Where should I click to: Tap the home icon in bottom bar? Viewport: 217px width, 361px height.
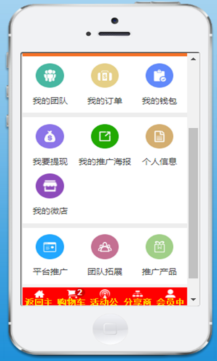[x=39, y=294]
